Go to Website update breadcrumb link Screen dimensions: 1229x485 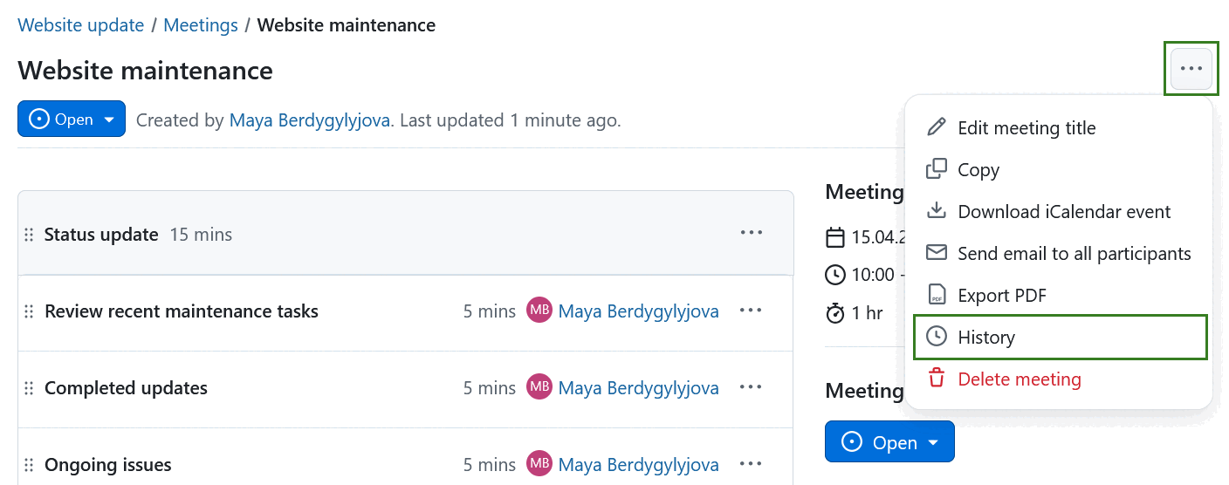[81, 25]
